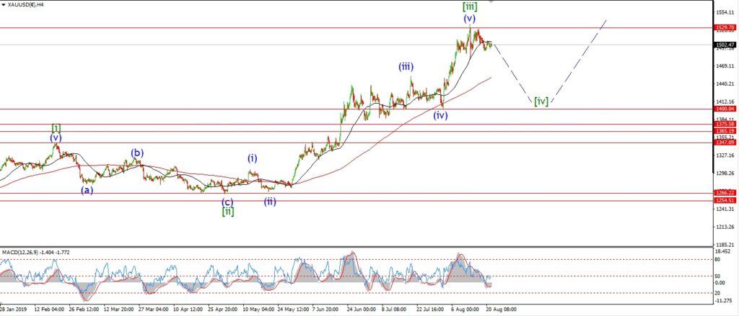Click the 20 Aug 08:00 time label
The height and width of the screenshot is (316, 739).
[x=502, y=310]
